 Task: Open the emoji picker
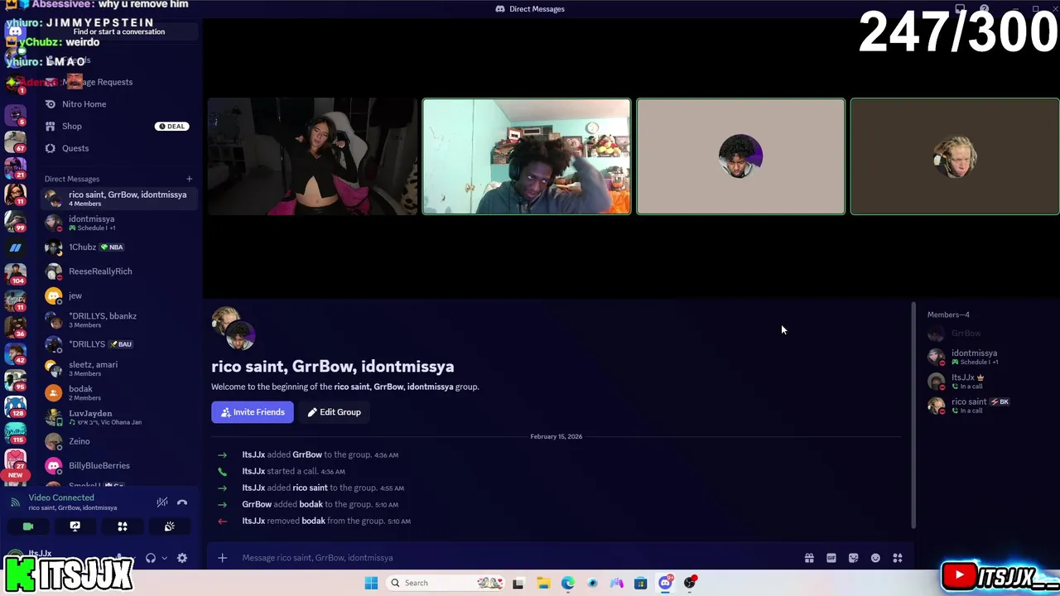click(x=875, y=558)
